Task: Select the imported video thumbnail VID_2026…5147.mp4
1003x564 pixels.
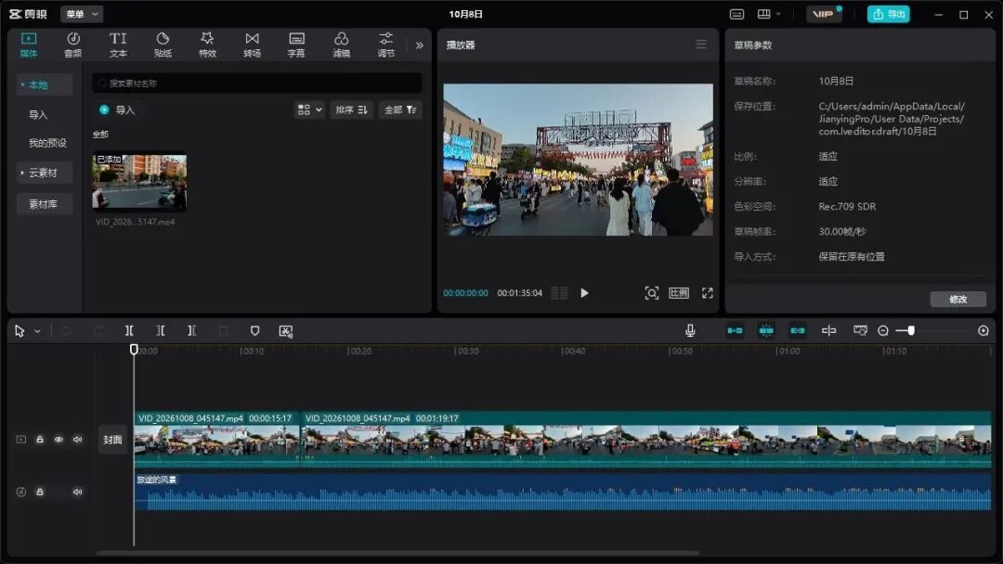Action: tap(139, 182)
